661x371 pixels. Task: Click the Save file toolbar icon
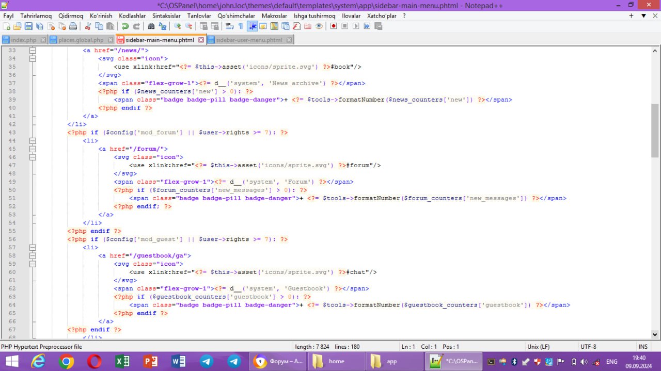[28, 26]
